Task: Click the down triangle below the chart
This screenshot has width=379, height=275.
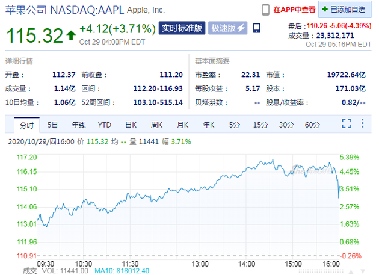Action: (363, 271)
